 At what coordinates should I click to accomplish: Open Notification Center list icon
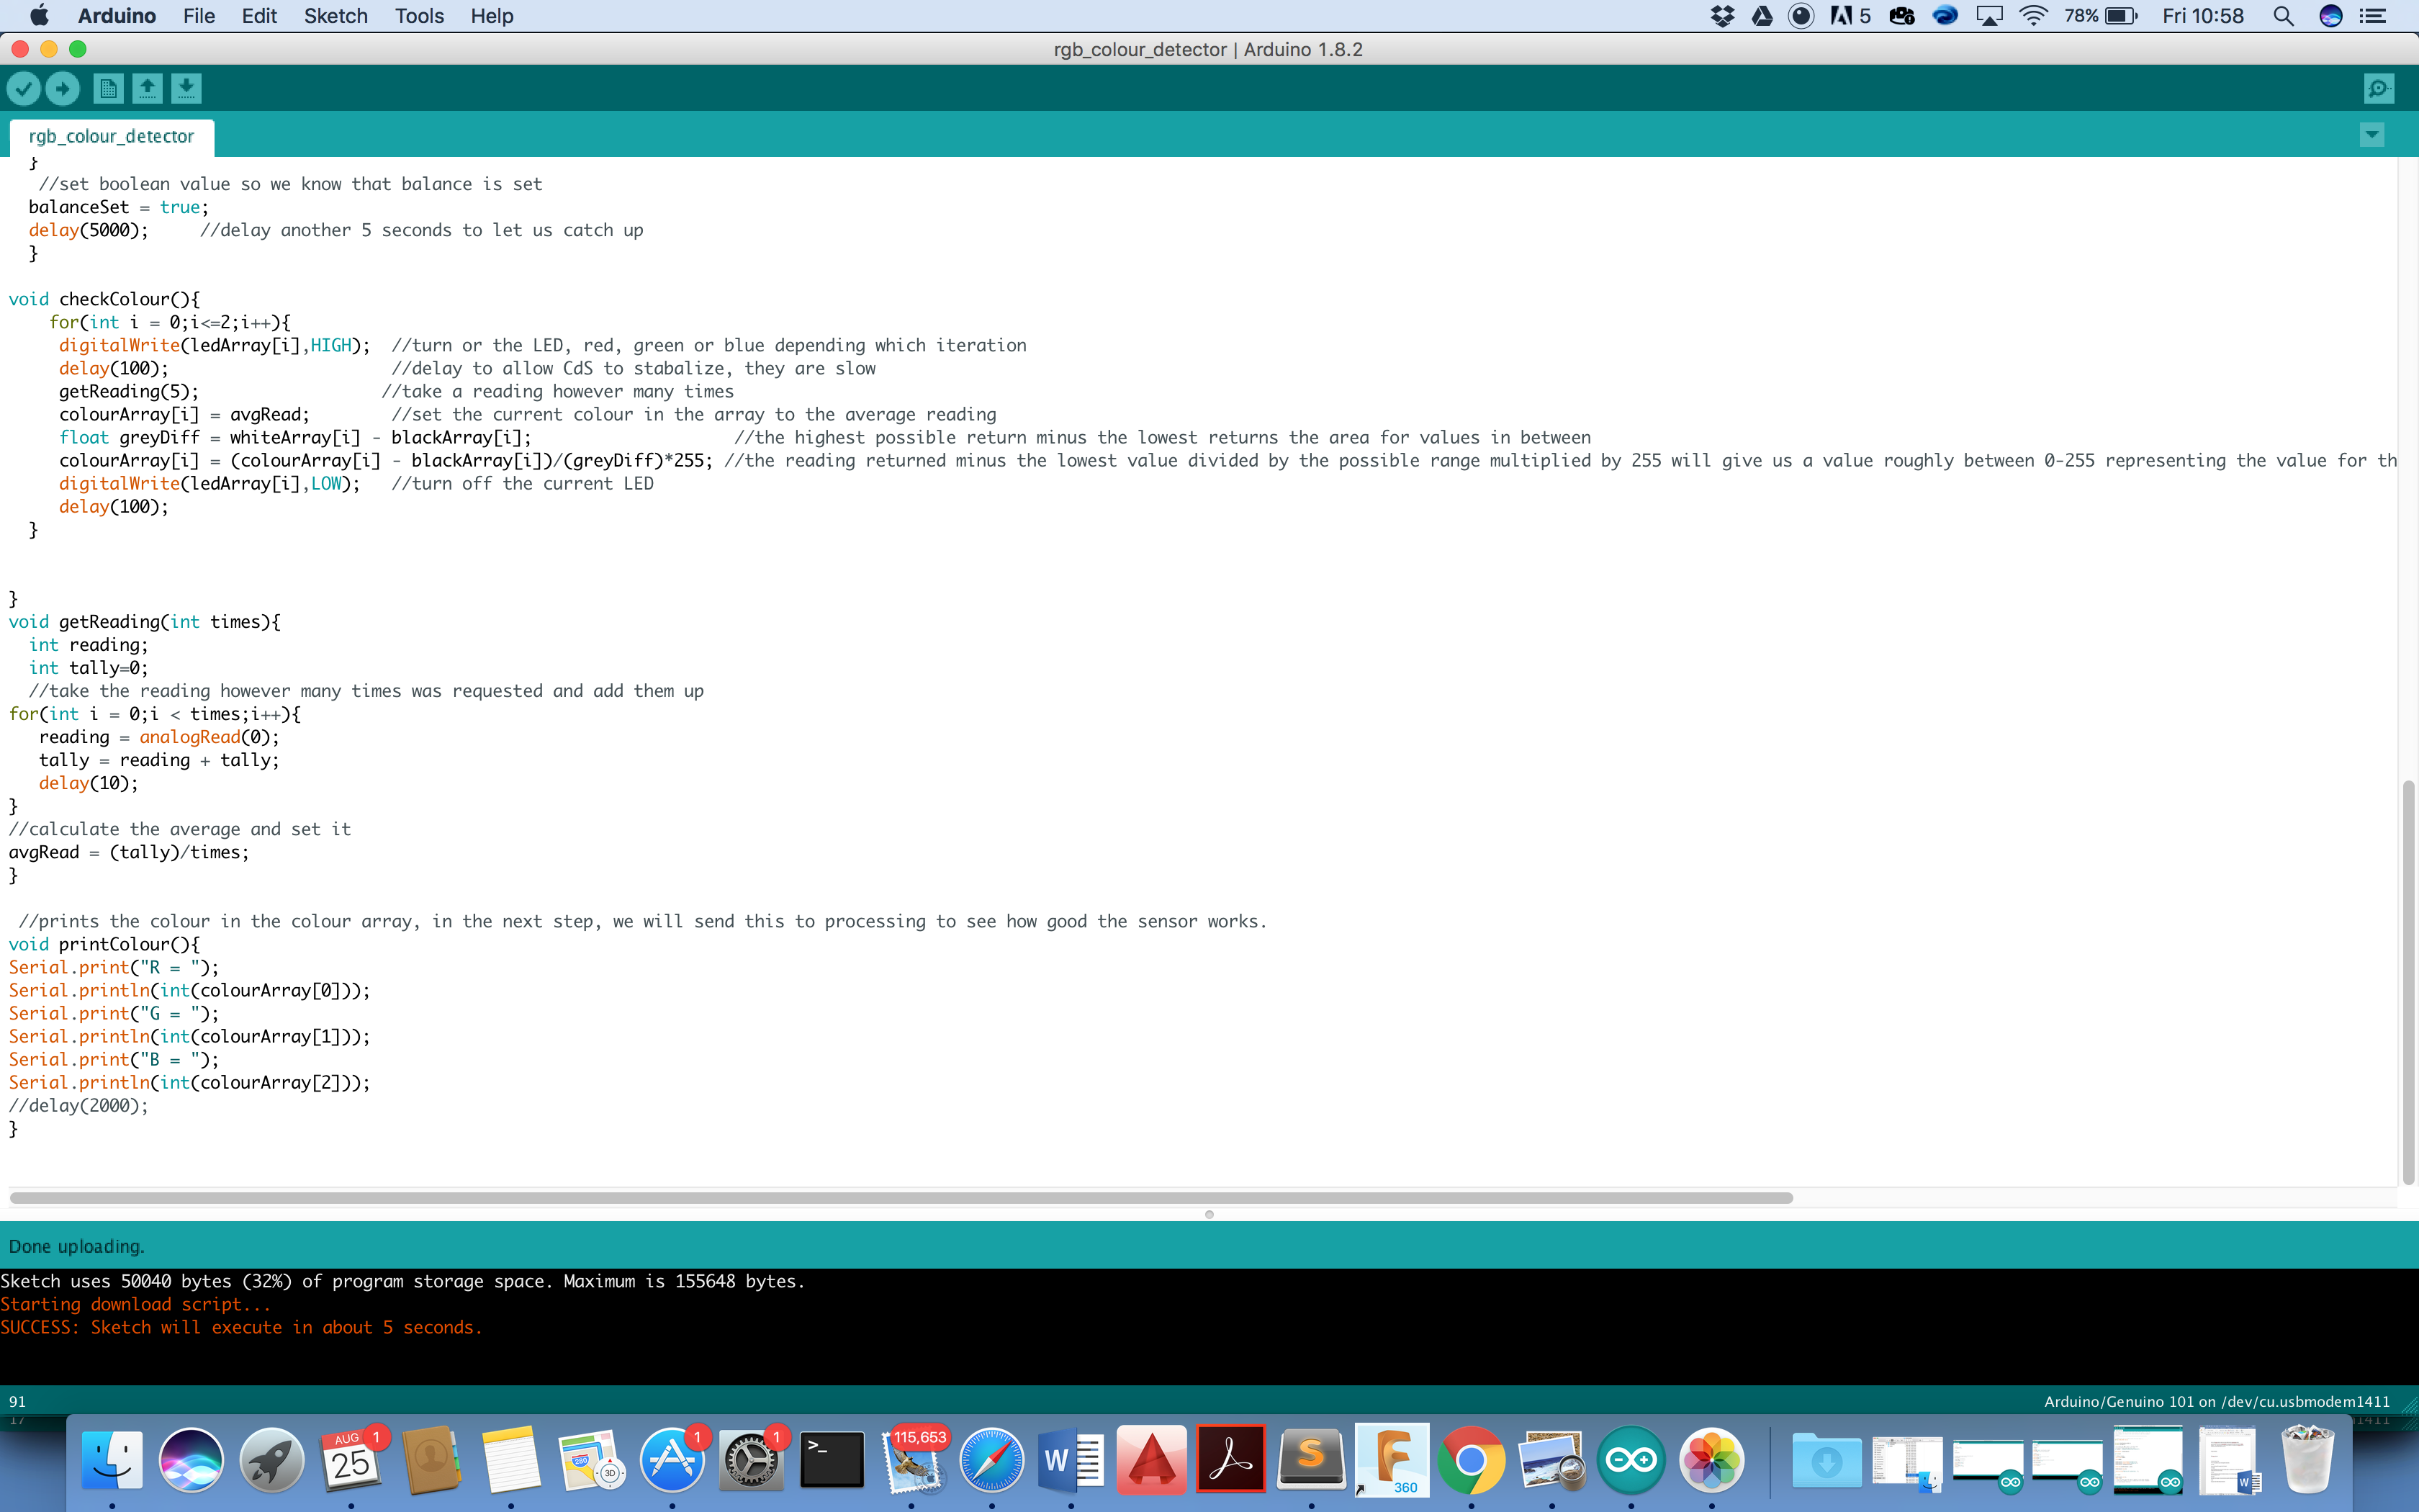[x=2372, y=16]
